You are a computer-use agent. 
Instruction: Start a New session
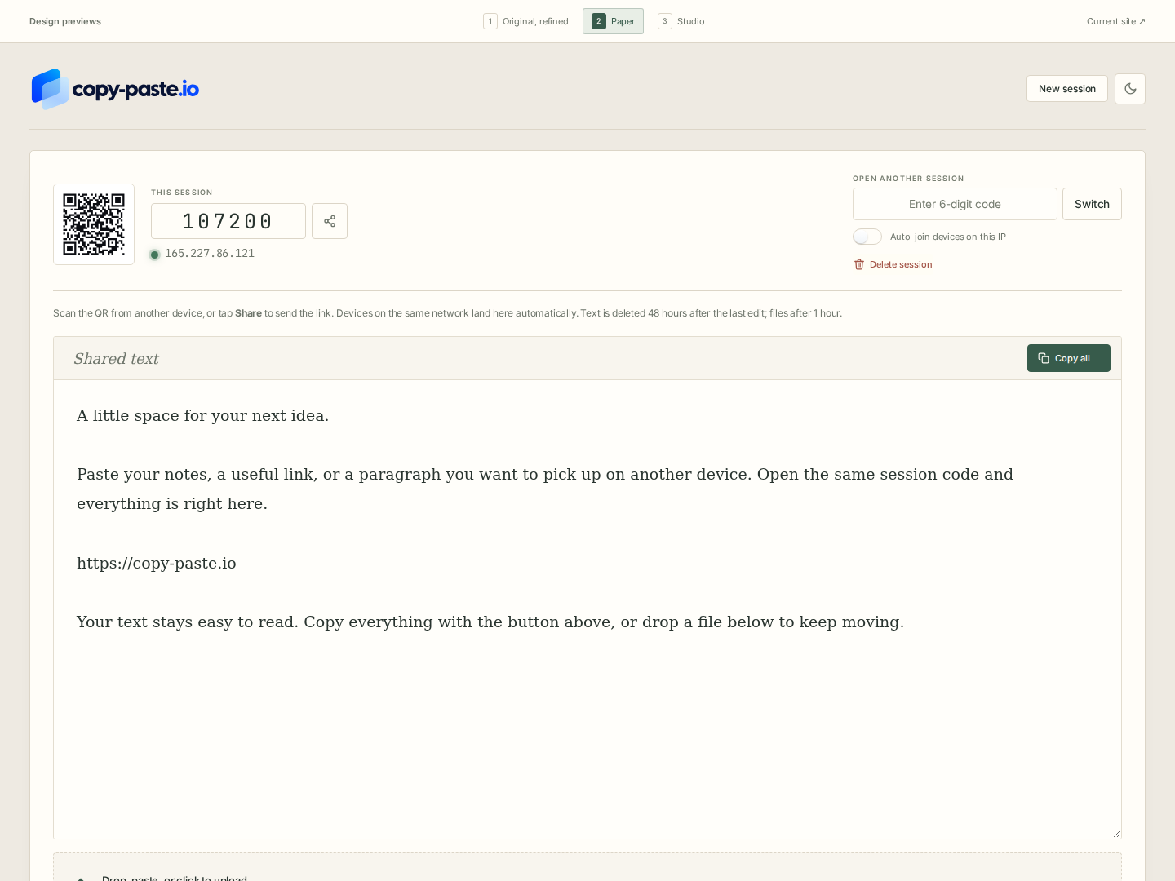[x=1066, y=89]
